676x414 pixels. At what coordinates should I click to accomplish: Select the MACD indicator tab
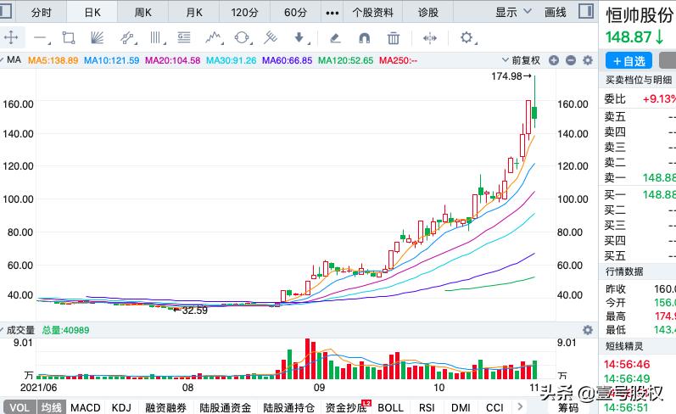(85, 407)
